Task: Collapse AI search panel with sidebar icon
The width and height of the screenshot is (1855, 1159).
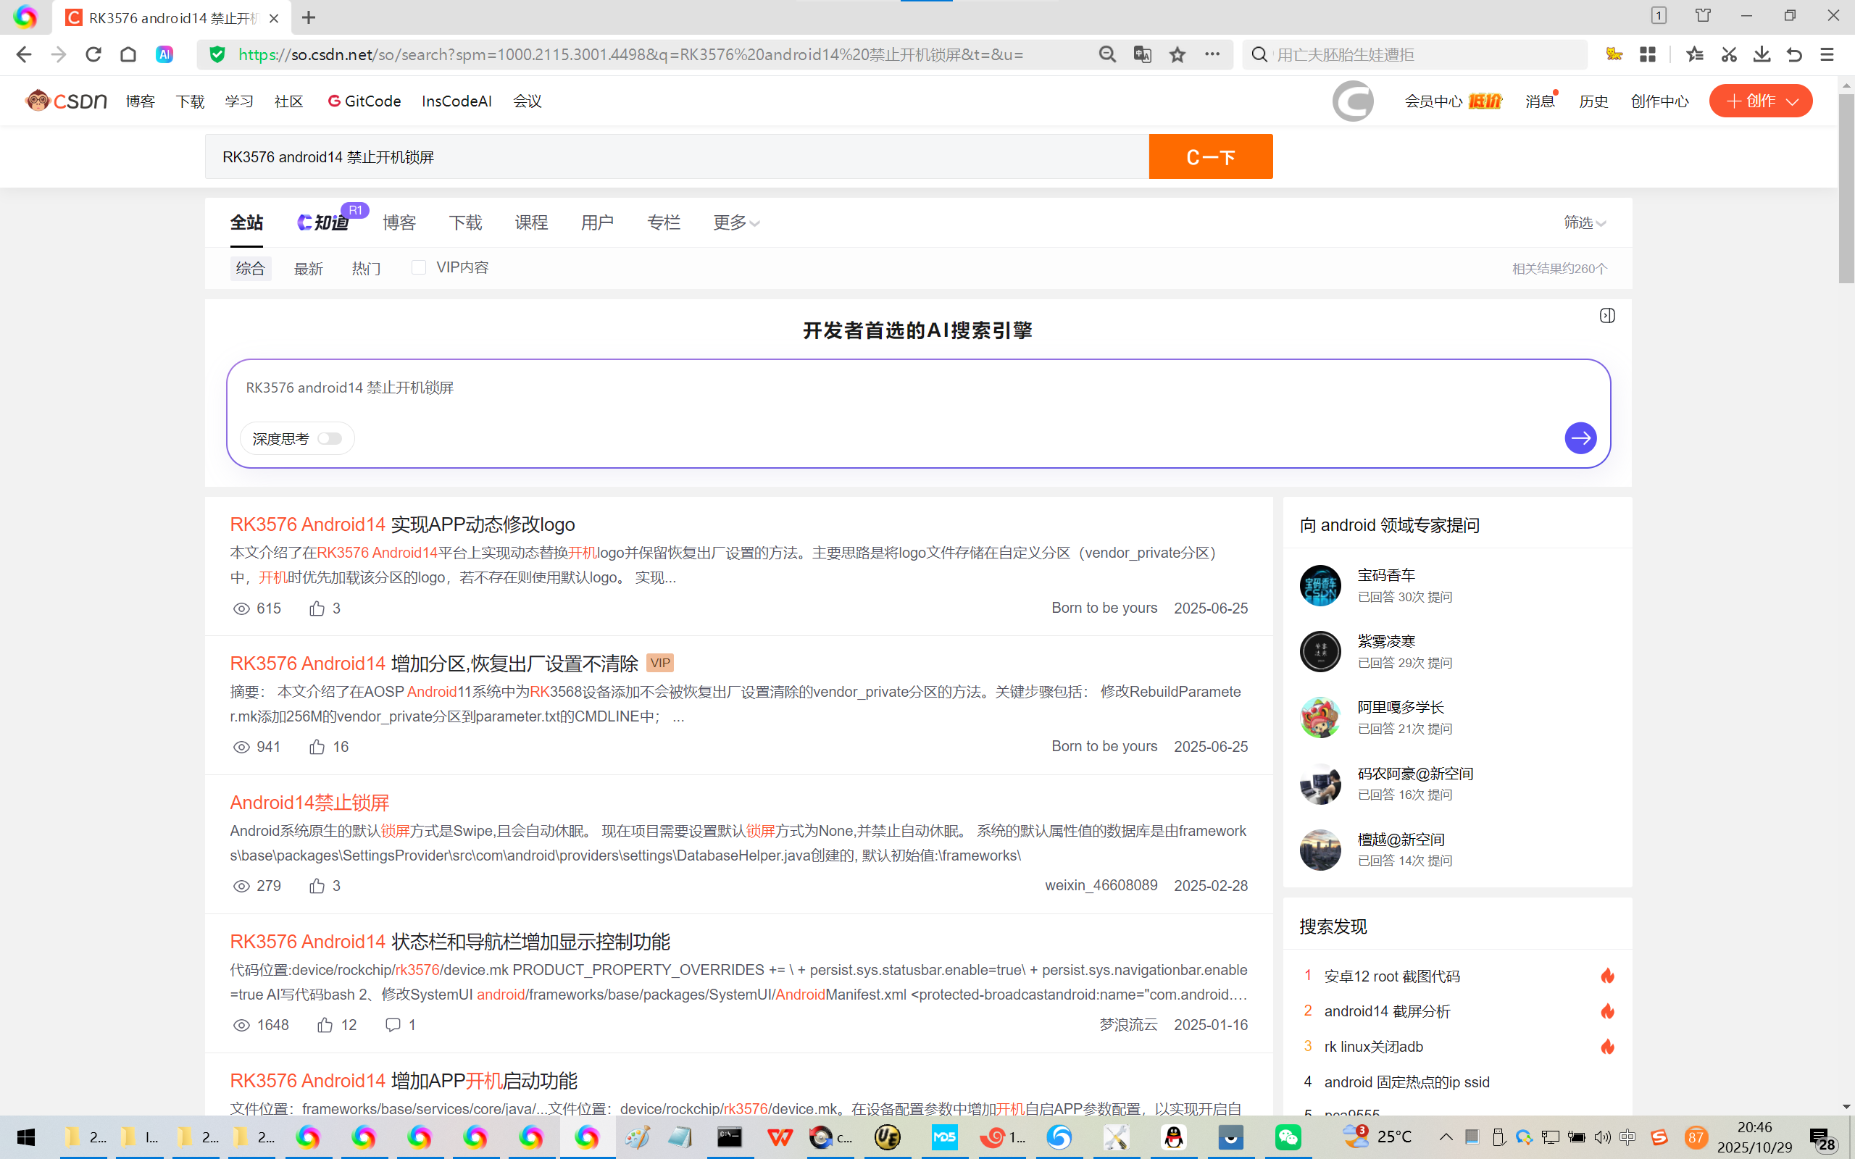Action: (1607, 316)
